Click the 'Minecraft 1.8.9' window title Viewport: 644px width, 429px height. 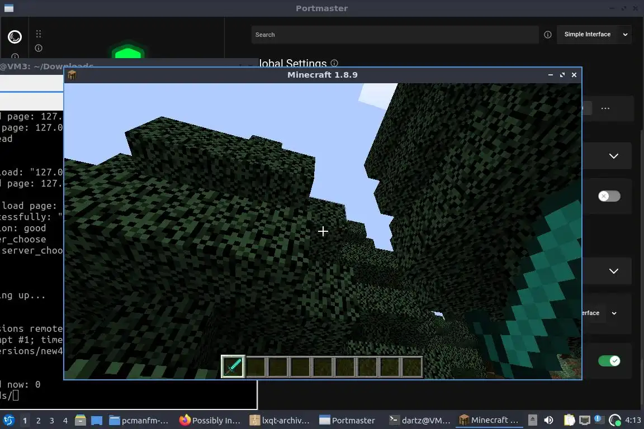323,75
